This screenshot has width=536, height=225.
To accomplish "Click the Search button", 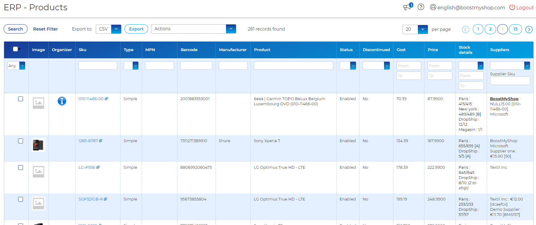I will (15, 29).
